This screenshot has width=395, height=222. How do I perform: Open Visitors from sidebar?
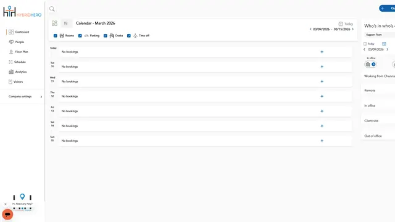click(x=15, y=82)
